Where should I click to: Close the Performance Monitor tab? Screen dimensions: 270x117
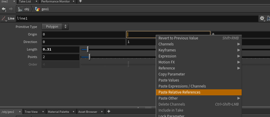point(74,2)
